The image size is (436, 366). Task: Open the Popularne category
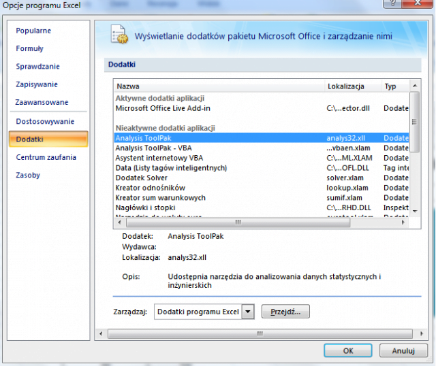(33, 31)
